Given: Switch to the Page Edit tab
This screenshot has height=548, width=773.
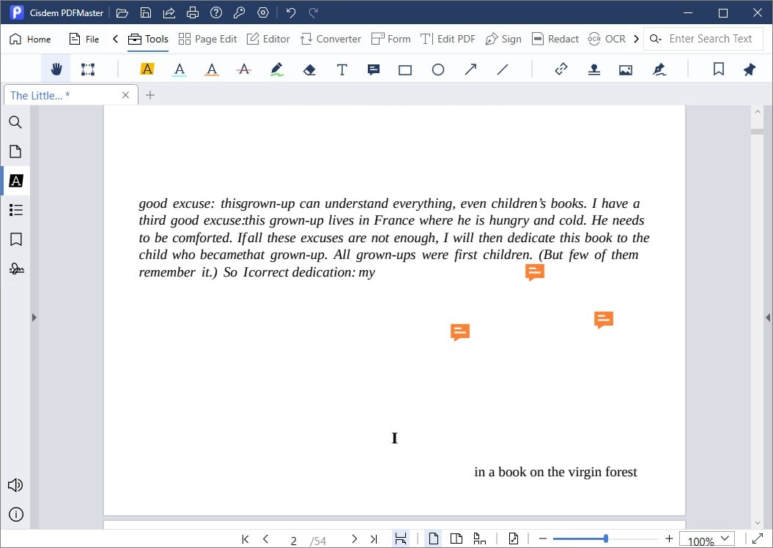Looking at the screenshot, I should click(207, 39).
